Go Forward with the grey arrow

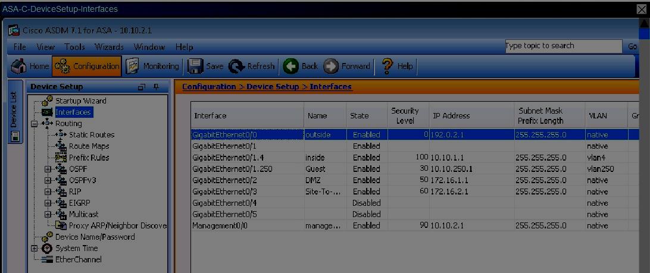coord(331,66)
